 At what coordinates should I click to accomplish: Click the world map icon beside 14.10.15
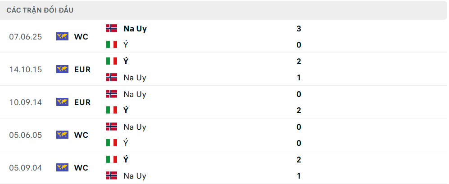(x=62, y=69)
